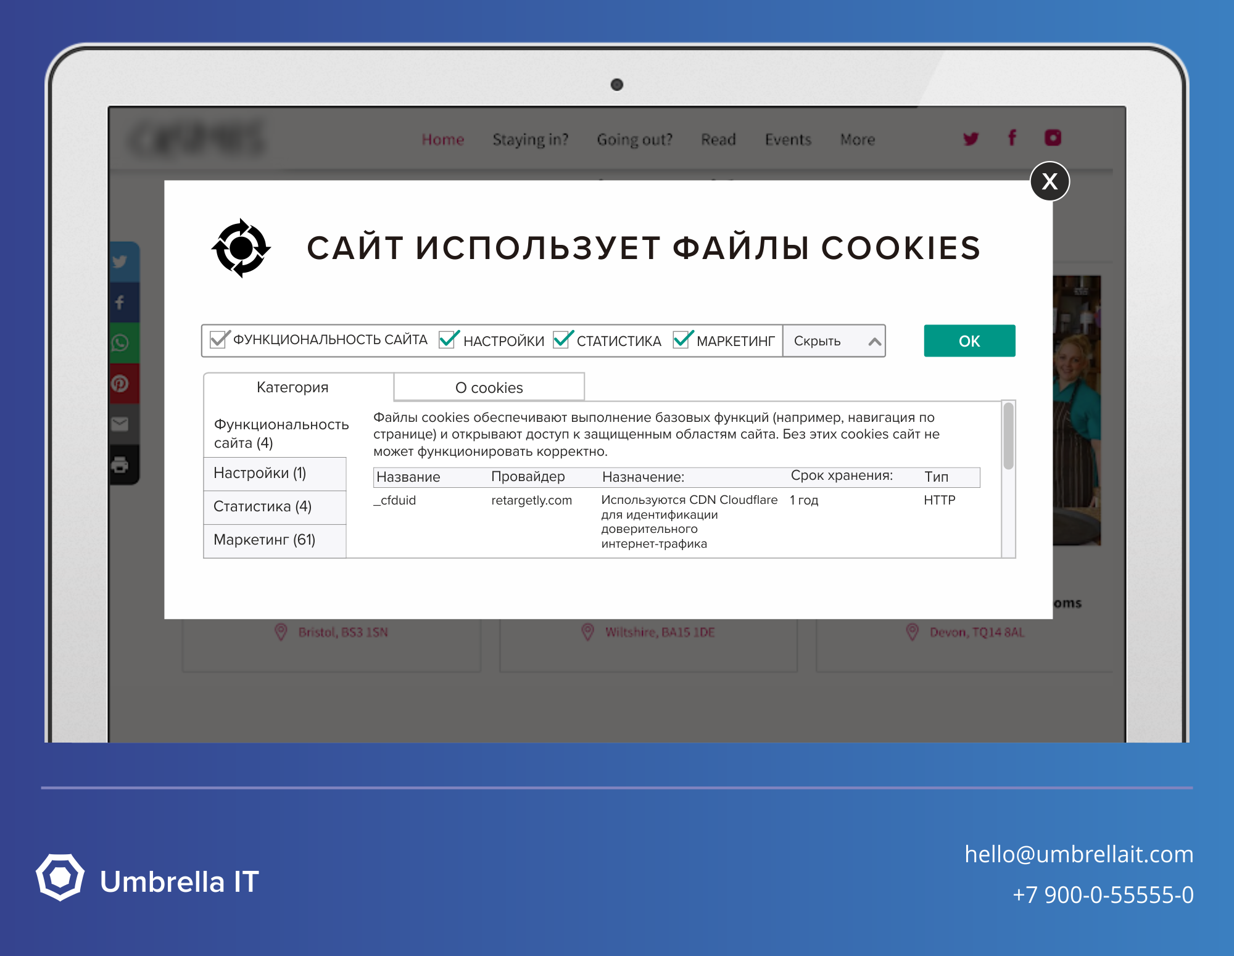The width and height of the screenshot is (1234, 956).
Task: Click the Провайдер column header
Action: pos(528,477)
